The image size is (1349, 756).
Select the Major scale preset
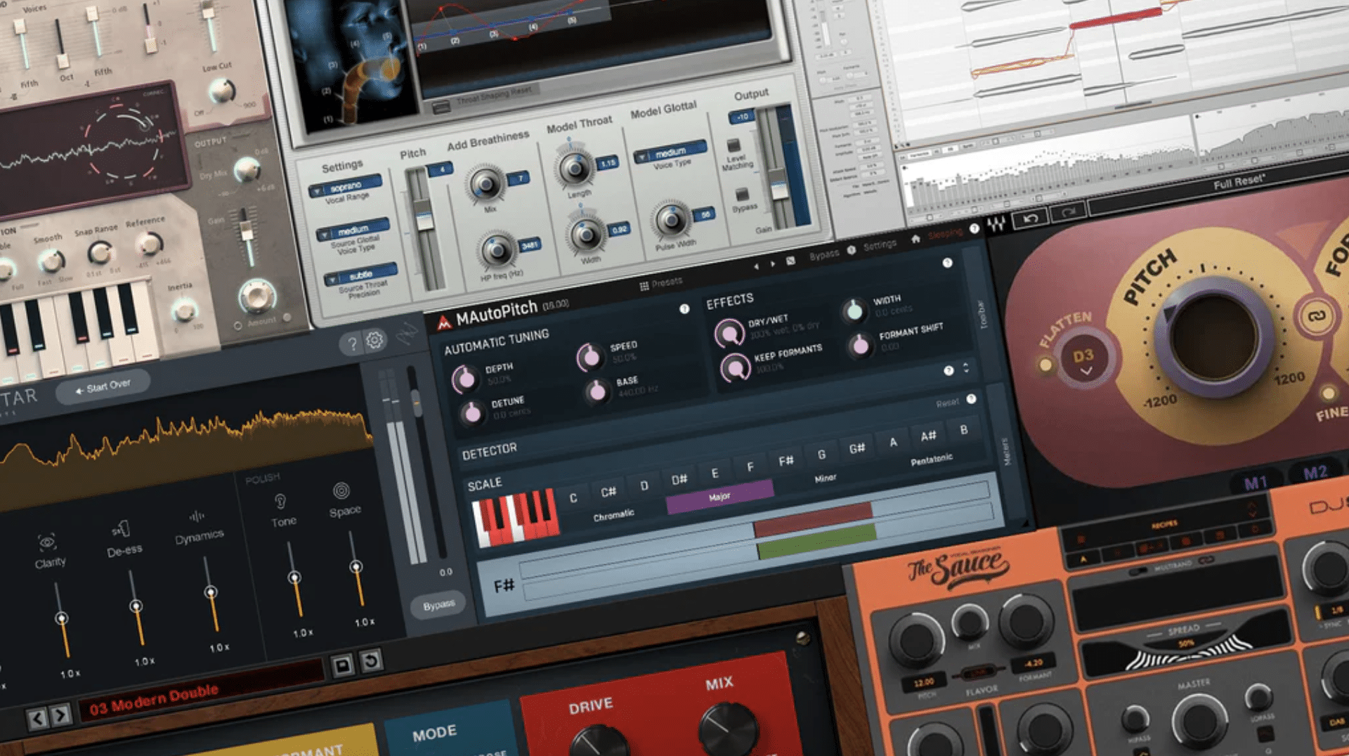pyautogui.click(x=719, y=497)
